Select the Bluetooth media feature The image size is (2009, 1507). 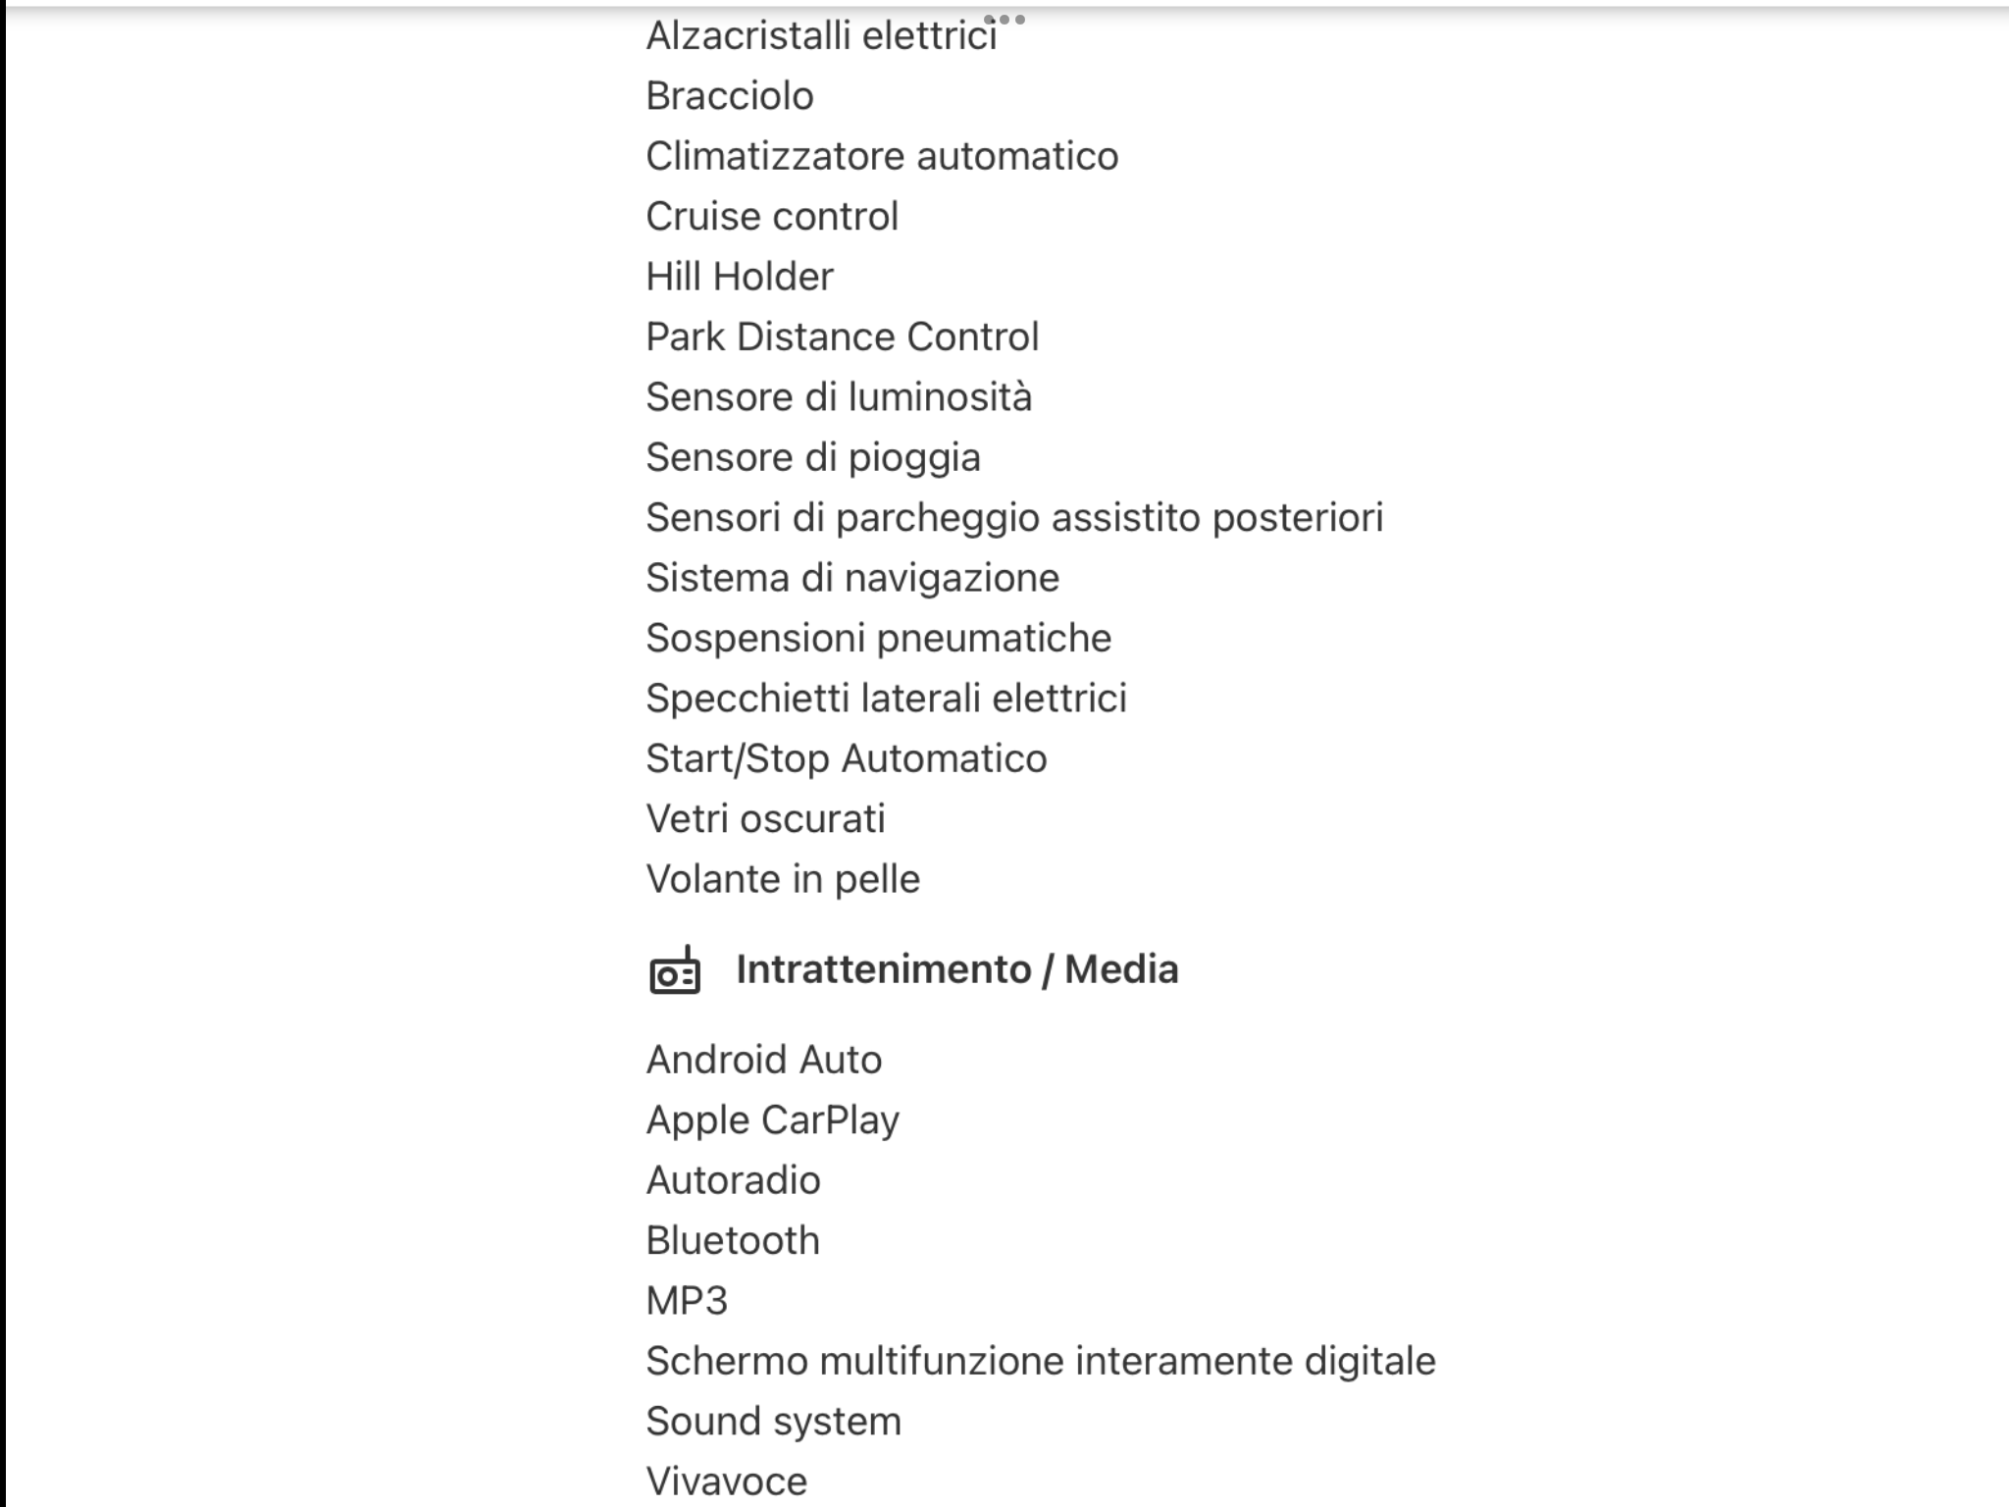click(x=732, y=1241)
